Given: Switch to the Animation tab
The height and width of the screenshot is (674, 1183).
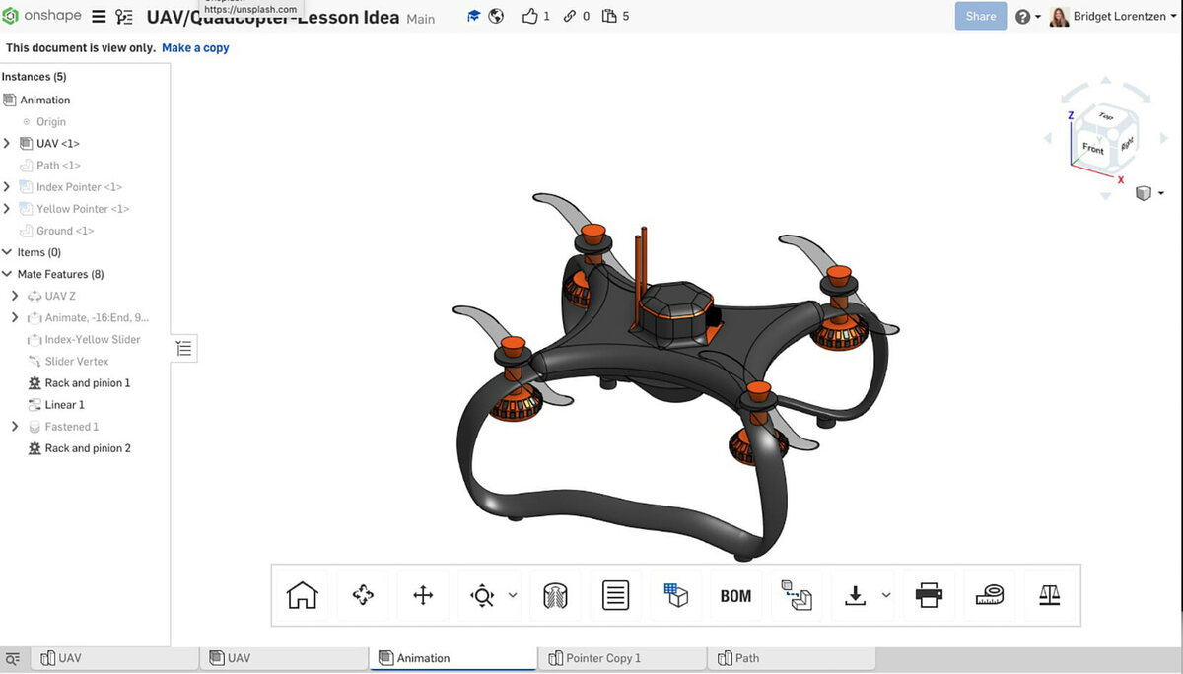Looking at the screenshot, I should tap(453, 658).
